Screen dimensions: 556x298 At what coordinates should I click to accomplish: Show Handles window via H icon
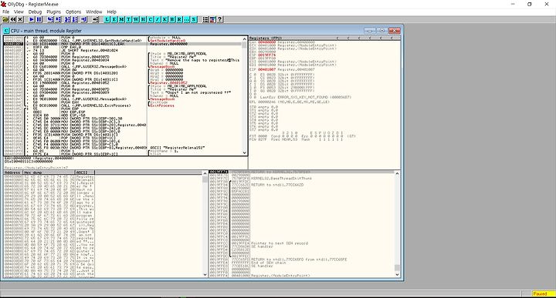pos(143,19)
